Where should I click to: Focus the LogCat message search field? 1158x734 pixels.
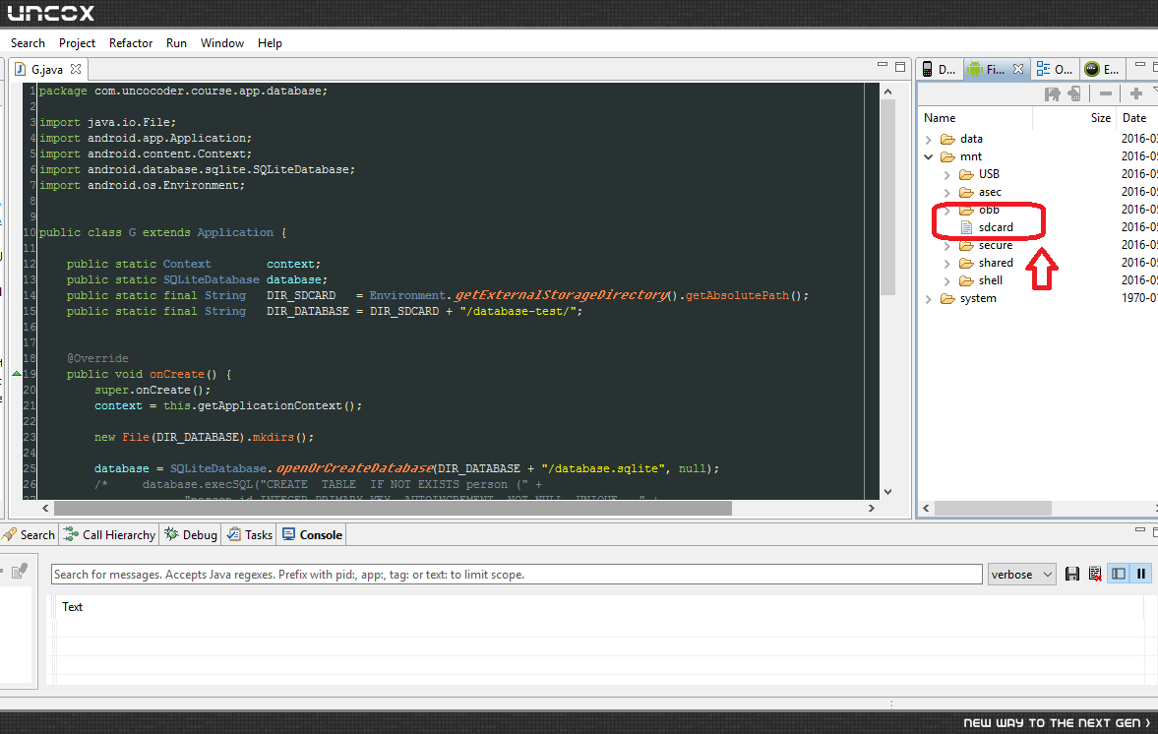click(x=517, y=575)
